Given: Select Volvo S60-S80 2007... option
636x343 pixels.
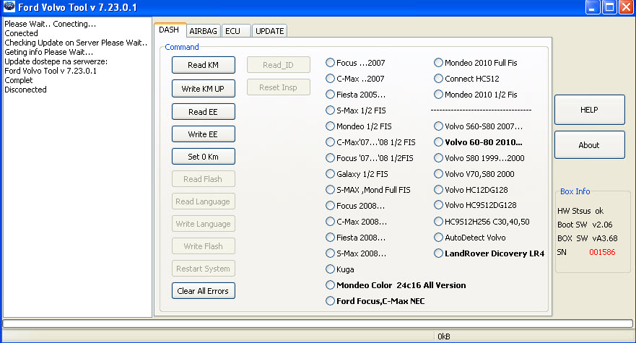Looking at the screenshot, I should point(479,126).
